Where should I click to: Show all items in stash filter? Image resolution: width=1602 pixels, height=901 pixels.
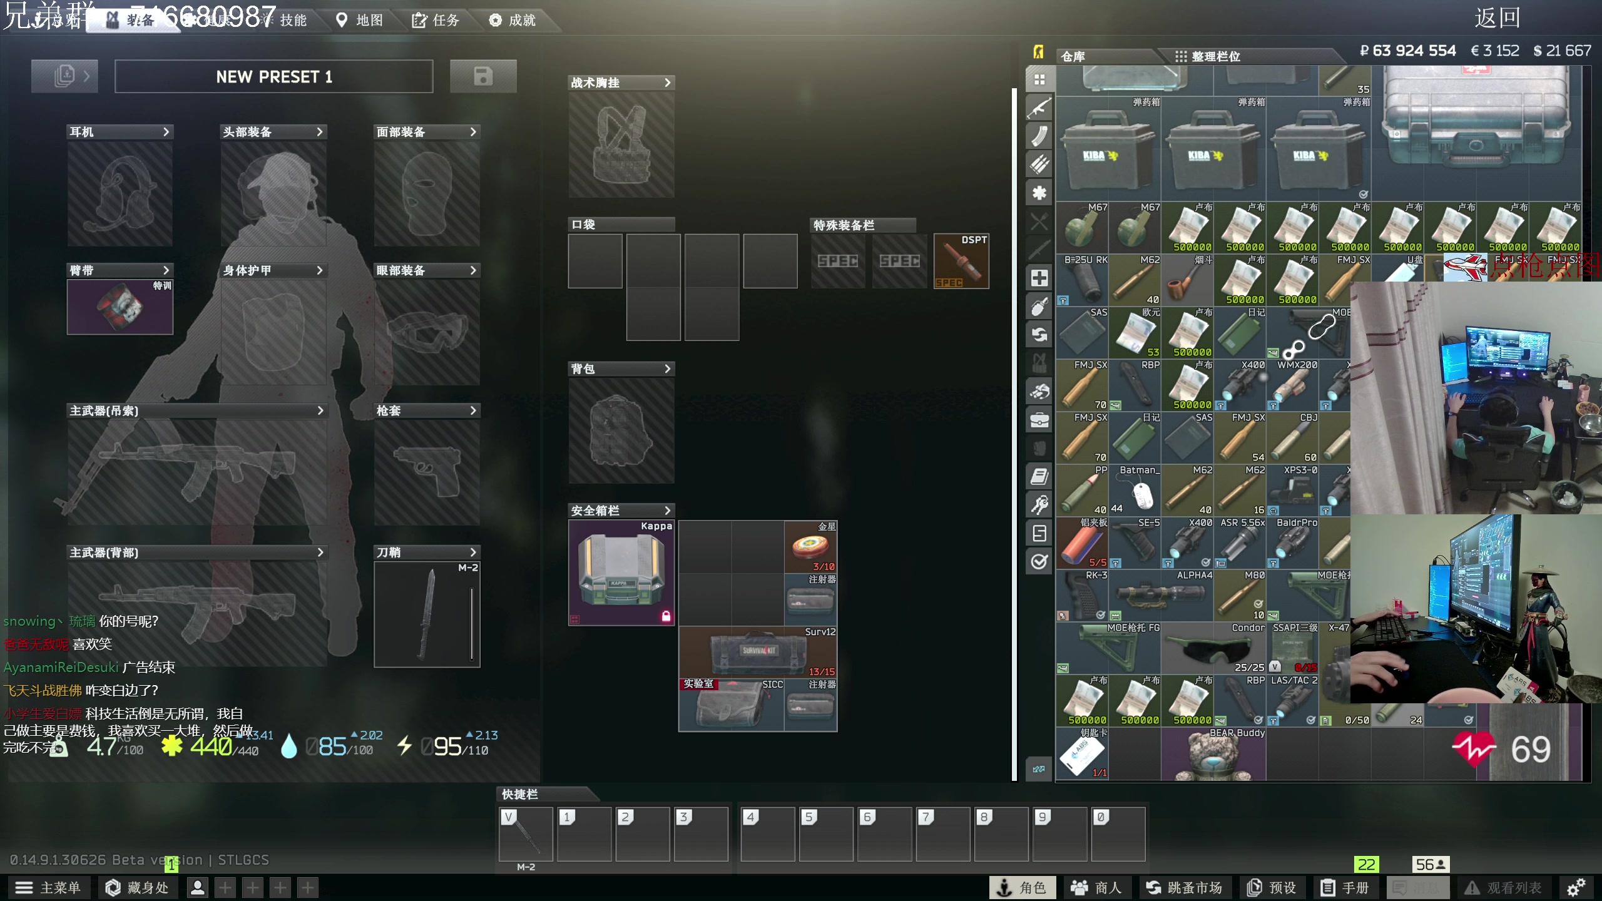click(1039, 79)
